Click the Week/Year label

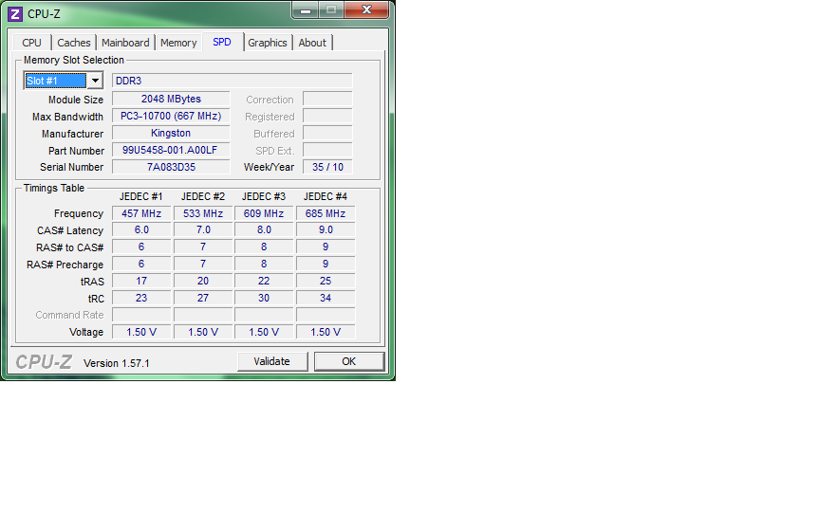click(269, 167)
